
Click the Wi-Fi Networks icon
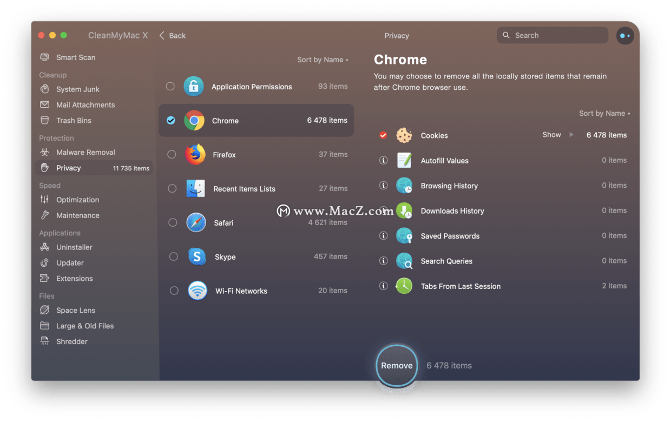tap(198, 291)
